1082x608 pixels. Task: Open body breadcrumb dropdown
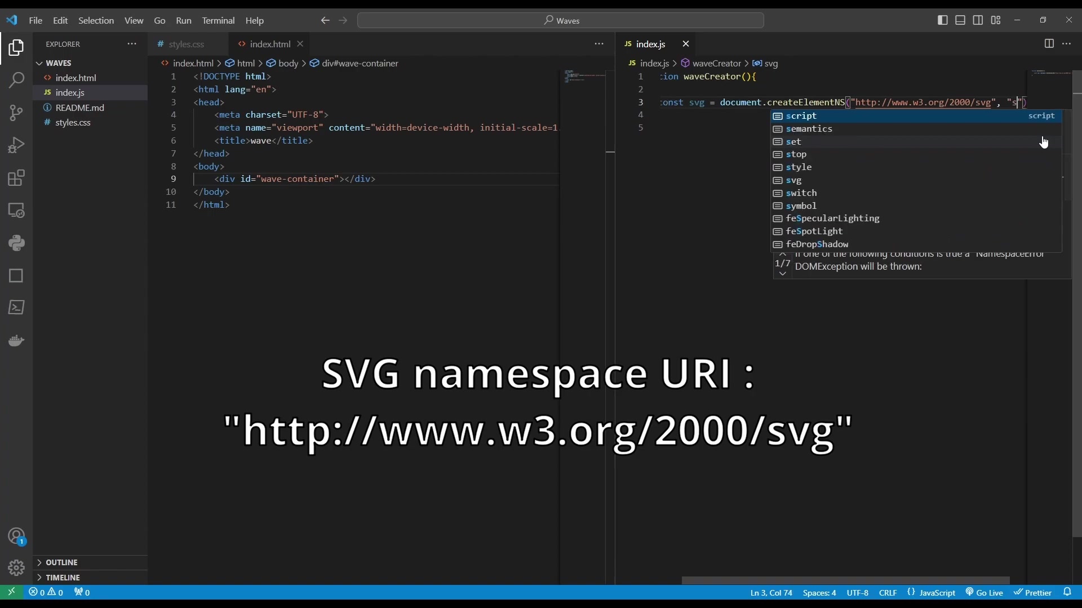coord(282,63)
